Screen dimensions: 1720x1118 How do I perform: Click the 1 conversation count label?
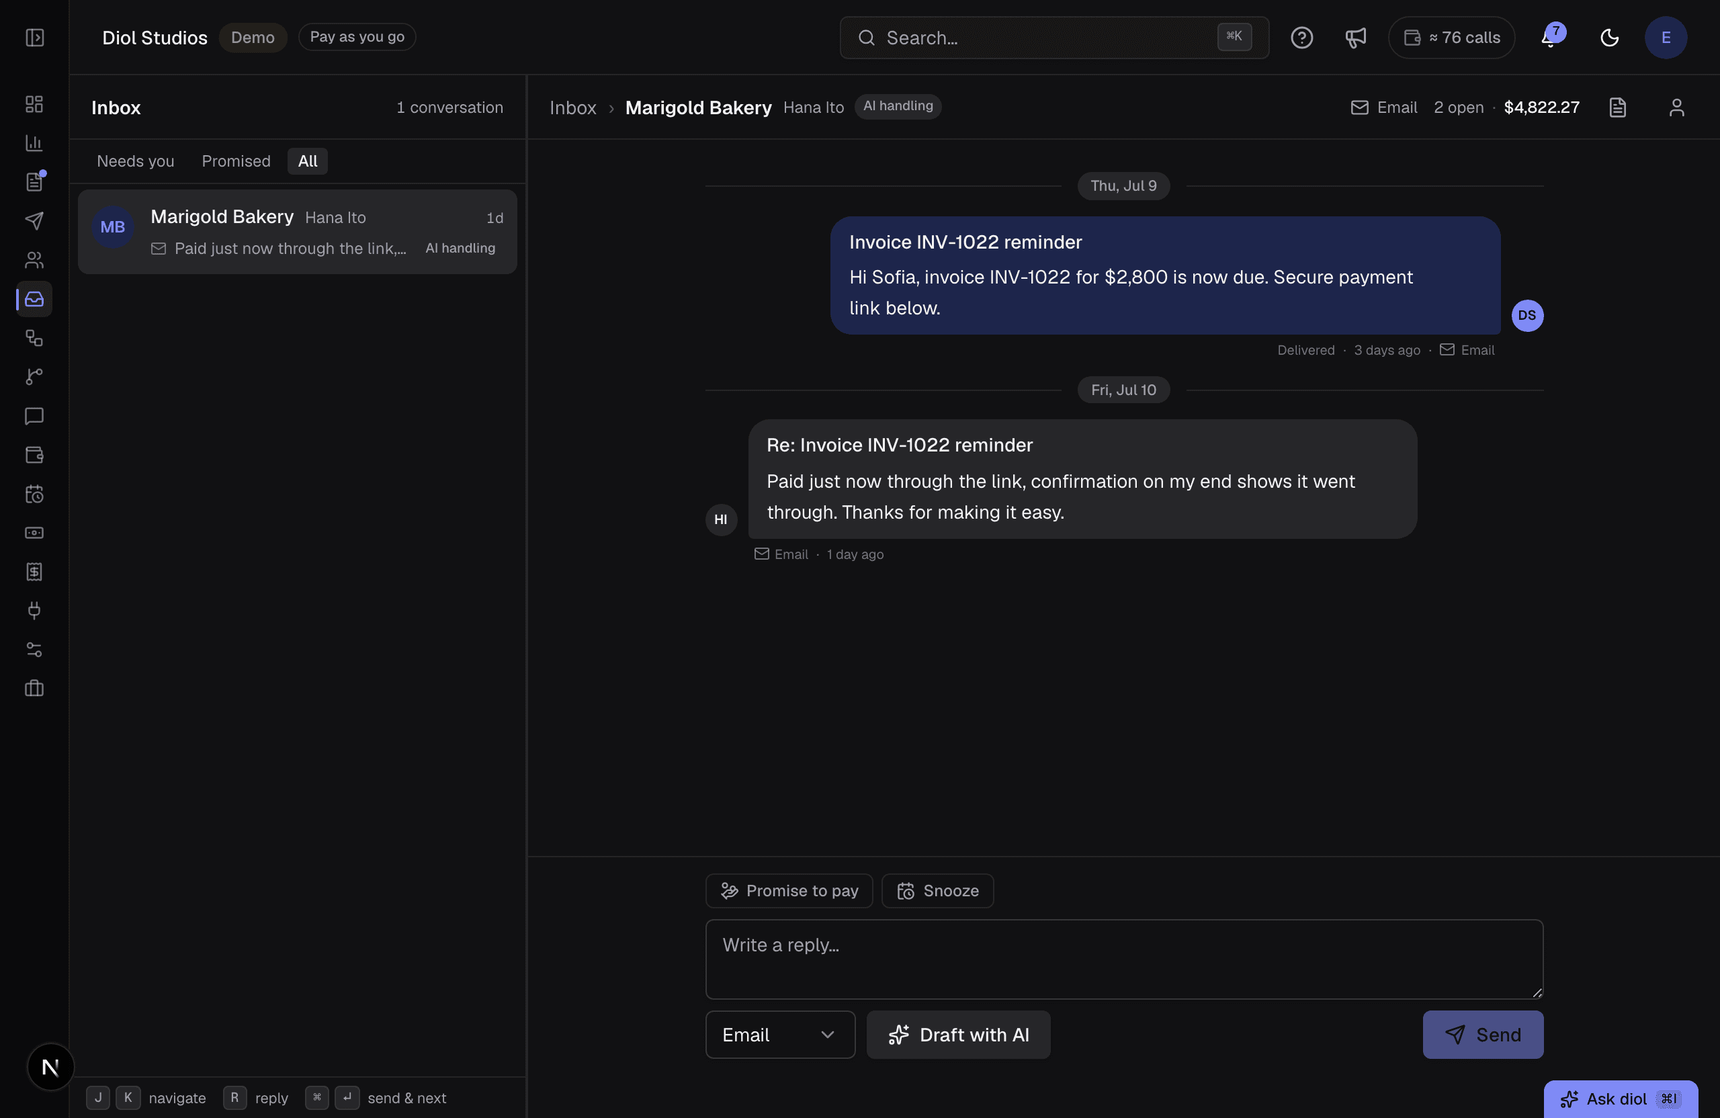pos(449,107)
